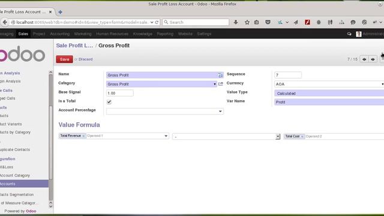Open the Value Type Calculated dropdown

329,94
